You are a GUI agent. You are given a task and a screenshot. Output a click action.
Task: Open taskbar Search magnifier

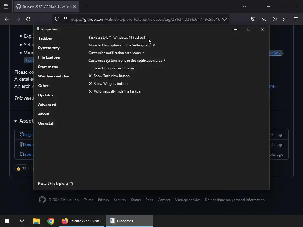[x=21, y=221]
